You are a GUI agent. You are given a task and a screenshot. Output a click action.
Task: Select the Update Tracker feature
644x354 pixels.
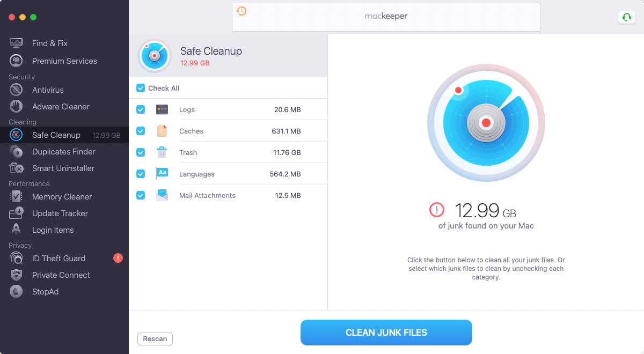click(60, 213)
